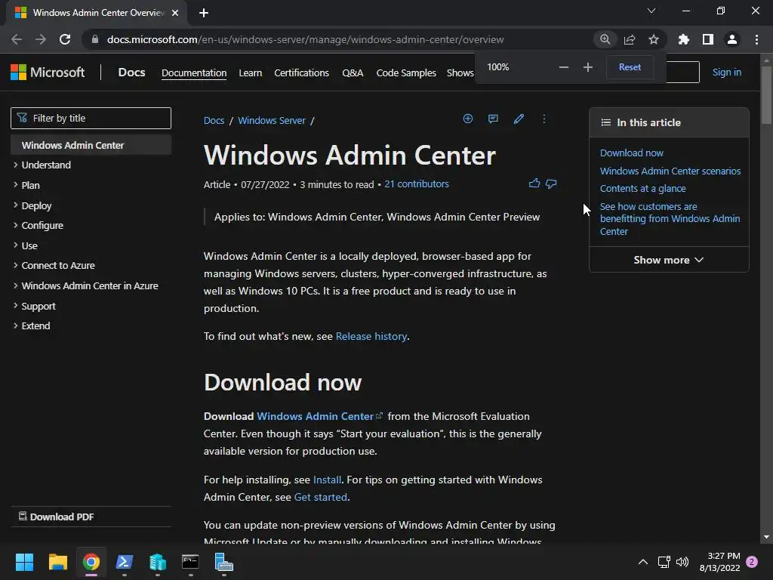This screenshot has height=580, width=773.
Task: Save article to collection with plus icon
Action: click(468, 119)
